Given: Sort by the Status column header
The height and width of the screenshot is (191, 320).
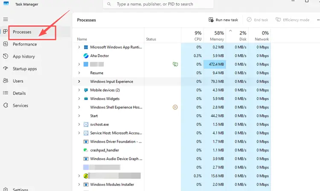Looking at the screenshot, I should 151,39.
